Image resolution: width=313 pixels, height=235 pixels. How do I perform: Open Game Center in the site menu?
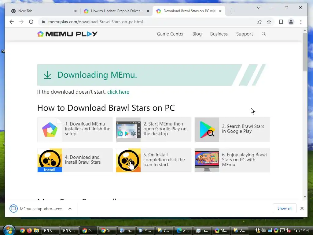click(x=170, y=34)
